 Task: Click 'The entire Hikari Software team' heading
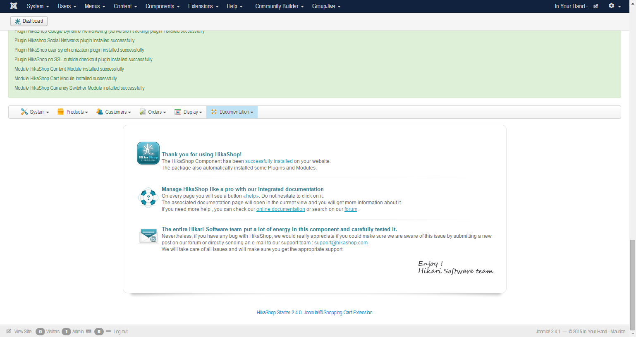click(279, 229)
